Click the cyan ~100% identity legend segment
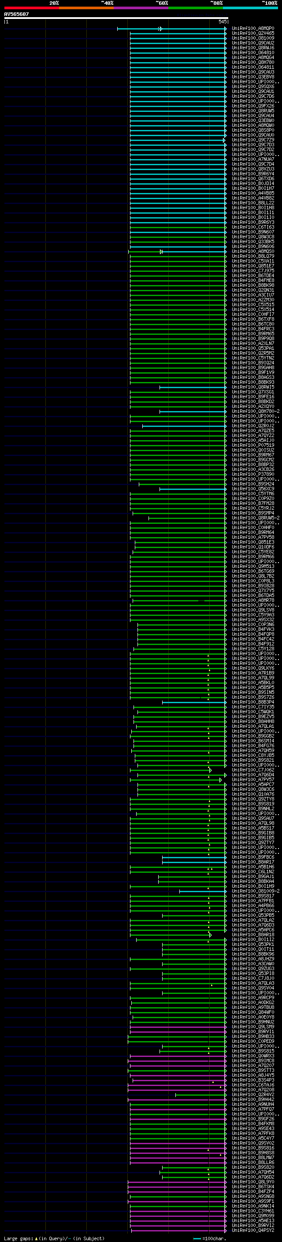 point(250,8)
